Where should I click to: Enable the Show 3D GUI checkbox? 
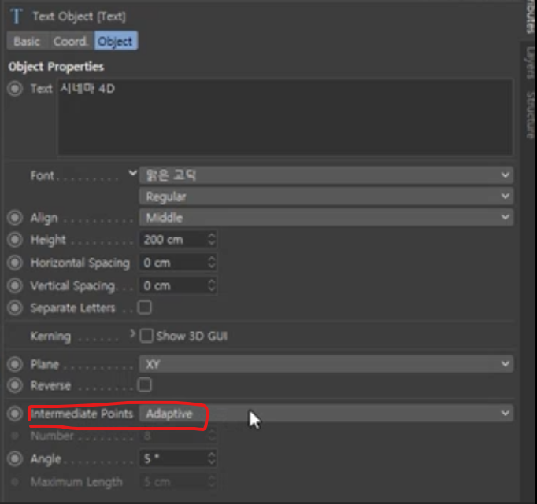(x=146, y=336)
